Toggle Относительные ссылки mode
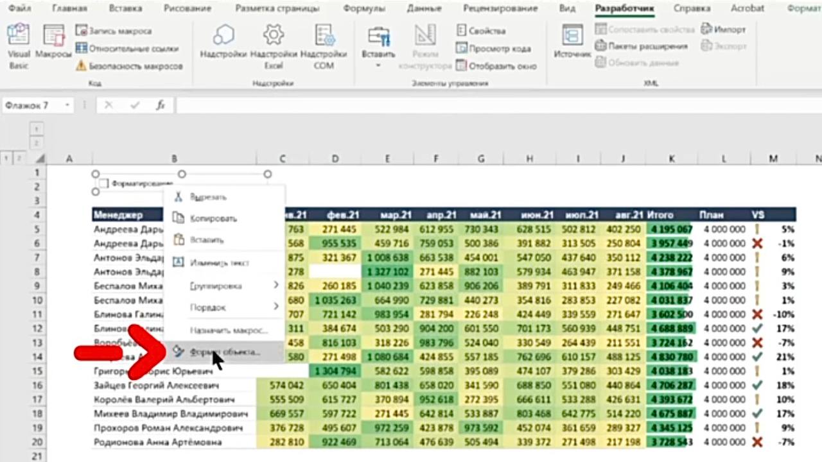 point(127,48)
